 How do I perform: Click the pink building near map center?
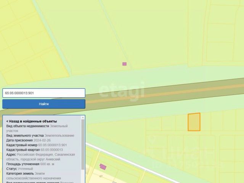coord(124,64)
